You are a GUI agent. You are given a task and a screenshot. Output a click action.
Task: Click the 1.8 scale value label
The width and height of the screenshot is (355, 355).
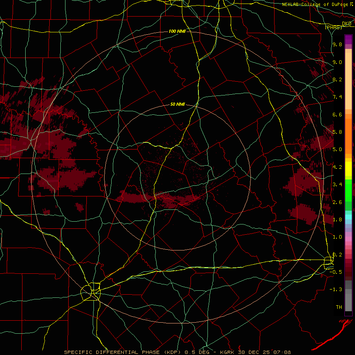click(337, 220)
